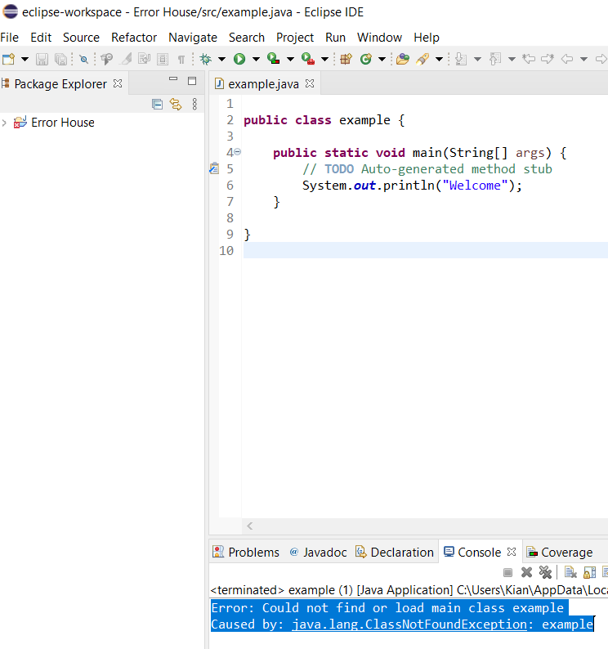Toggle Show Whitespace Characters pilcrow icon
Viewport: 608px width, 649px height.
click(181, 59)
